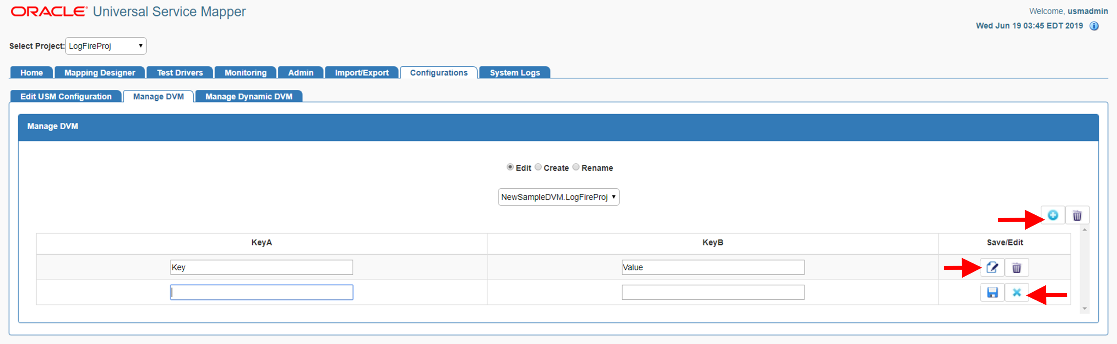This screenshot has width=1117, height=344.
Task: Click the table scrollbar down arrow
Action: pyautogui.click(x=1084, y=309)
